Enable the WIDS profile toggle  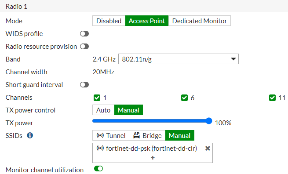point(84,34)
